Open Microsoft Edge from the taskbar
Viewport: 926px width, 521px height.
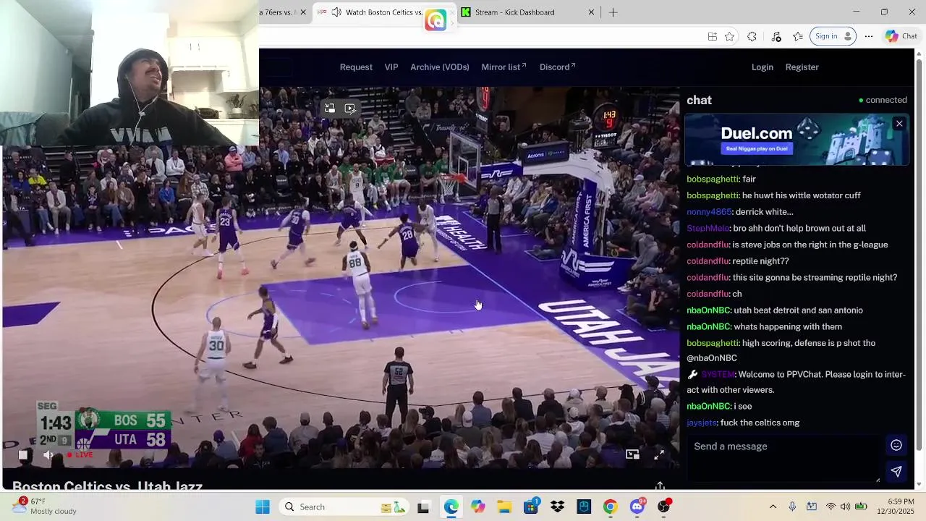451,507
